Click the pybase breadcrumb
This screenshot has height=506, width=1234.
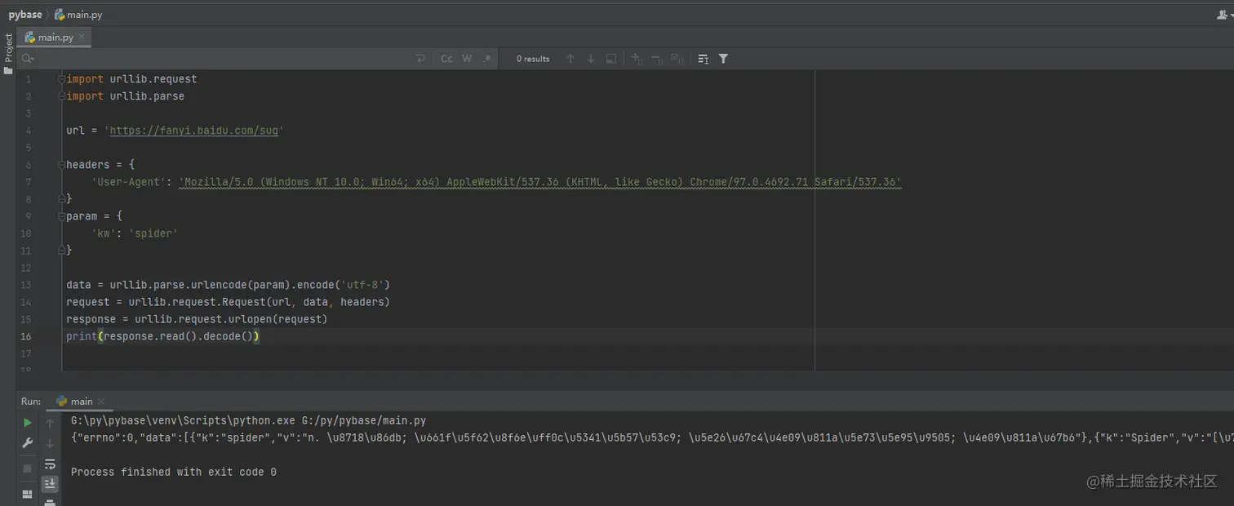[25, 15]
